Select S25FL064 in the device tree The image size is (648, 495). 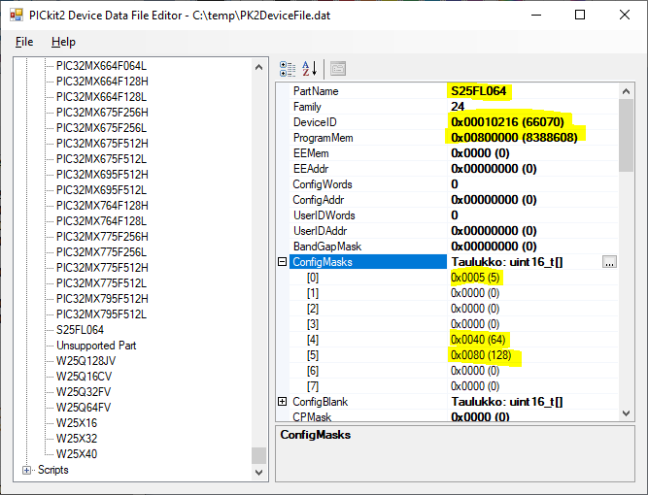point(81,330)
